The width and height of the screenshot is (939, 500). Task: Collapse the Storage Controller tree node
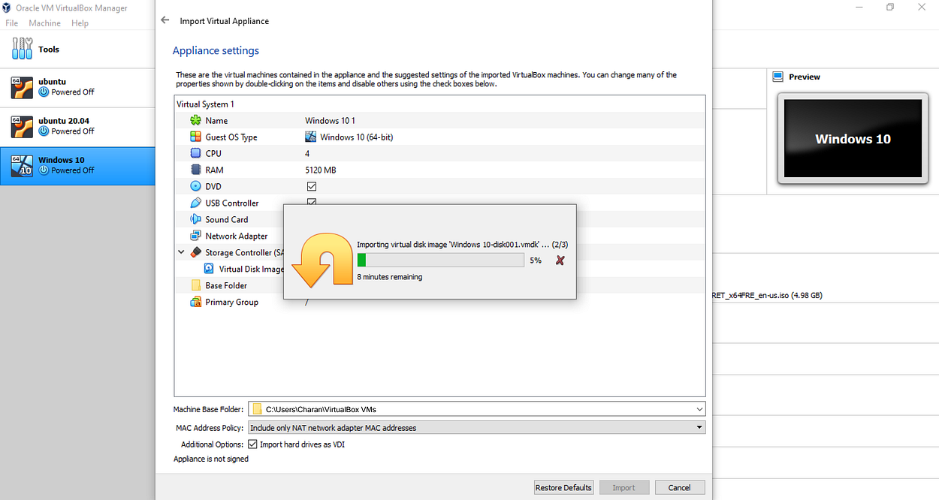click(181, 252)
